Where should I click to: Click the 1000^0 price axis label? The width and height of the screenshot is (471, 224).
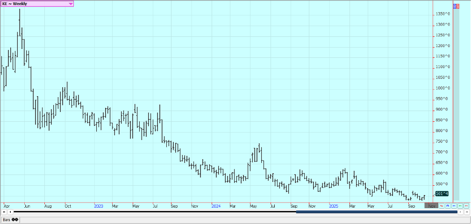443,88
